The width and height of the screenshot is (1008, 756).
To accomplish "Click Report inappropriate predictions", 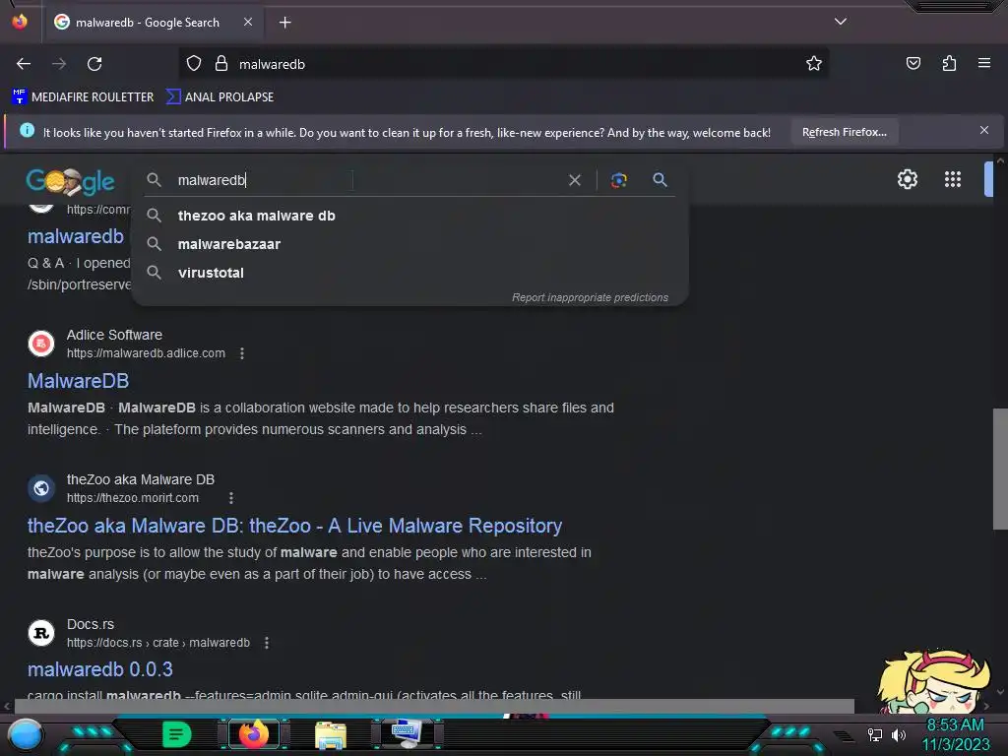I will (590, 297).
